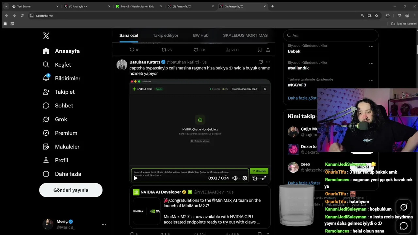Switch to the BW Hub tab
Screen dimensions: 418x235
(x=201, y=35)
